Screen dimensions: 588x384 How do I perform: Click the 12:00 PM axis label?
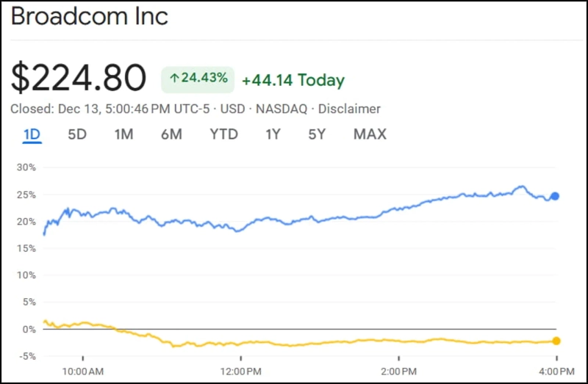click(242, 369)
